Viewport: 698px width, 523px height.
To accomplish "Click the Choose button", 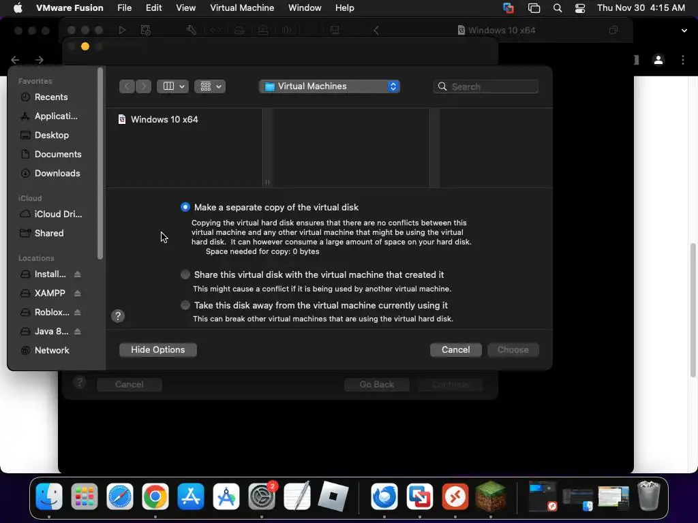I will pyautogui.click(x=513, y=349).
